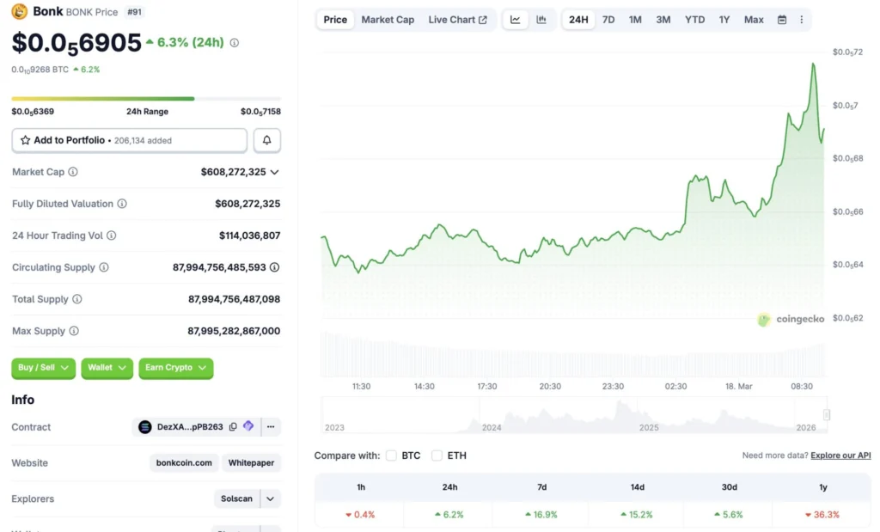Enable ETH comparison on the chart
Viewport: 880px width, 532px height.
coord(437,456)
